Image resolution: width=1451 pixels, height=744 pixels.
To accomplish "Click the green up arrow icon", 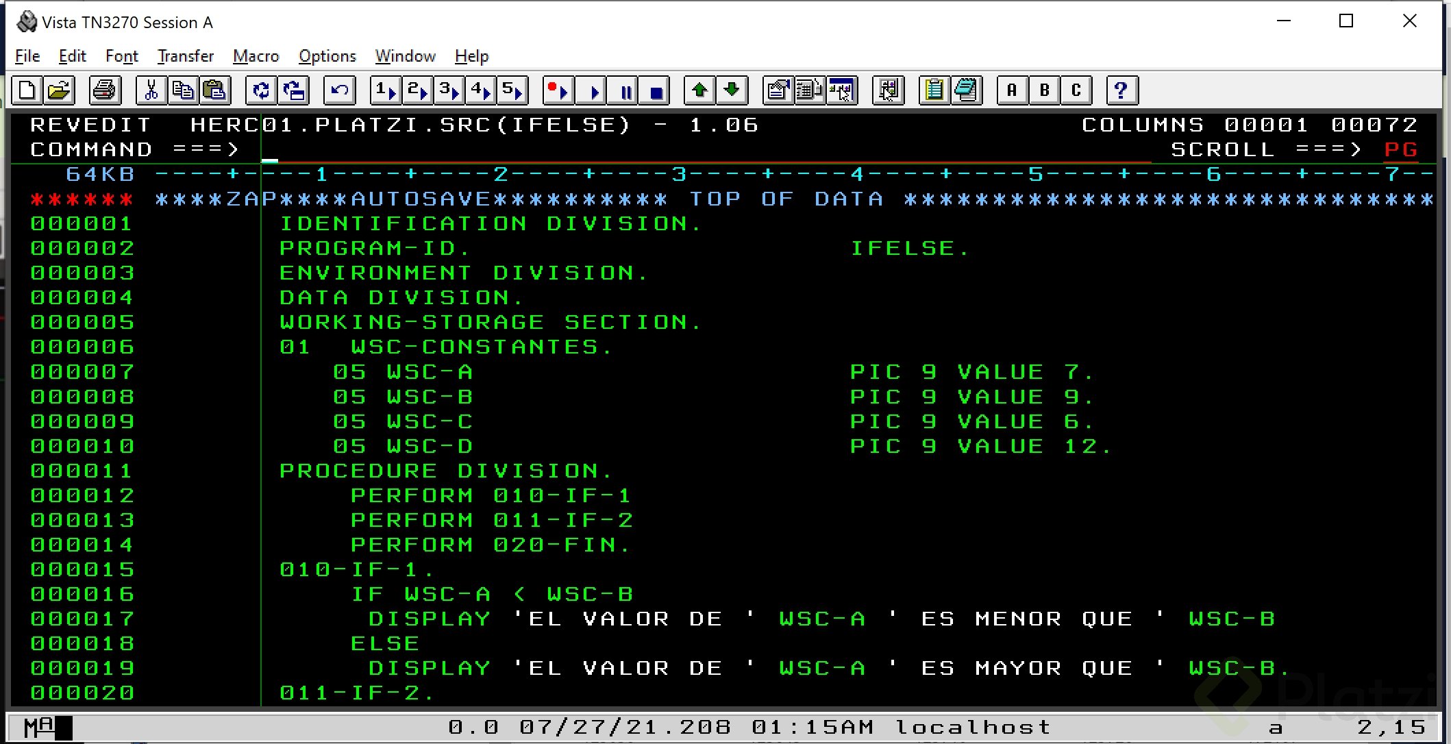I will pyautogui.click(x=699, y=90).
